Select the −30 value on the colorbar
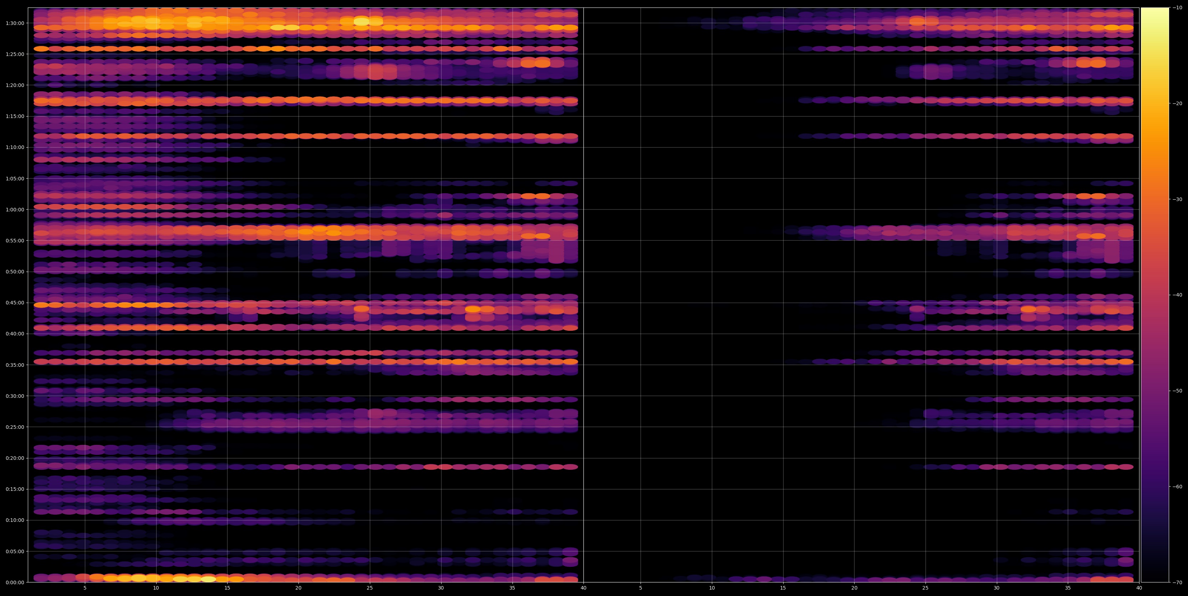The width and height of the screenshot is (1188, 596). point(1177,199)
